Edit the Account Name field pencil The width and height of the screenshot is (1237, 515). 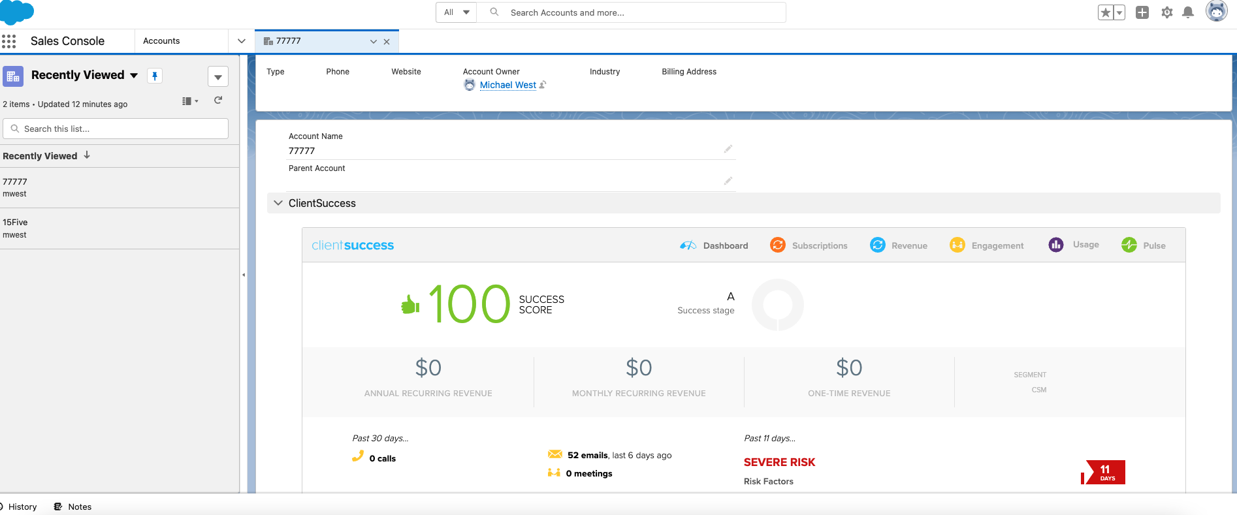[x=728, y=149]
